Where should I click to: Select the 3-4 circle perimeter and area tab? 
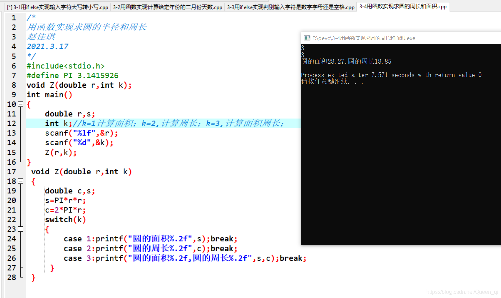pyautogui.click(x=403, y=6)
